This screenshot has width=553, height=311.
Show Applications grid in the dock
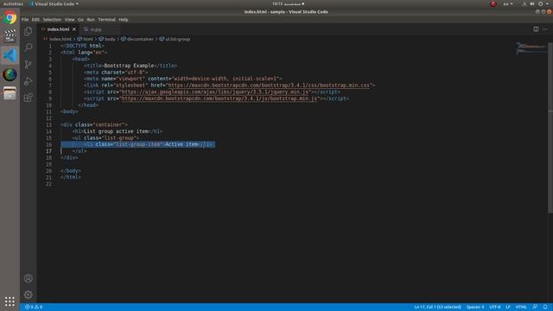tap(10, 301)
